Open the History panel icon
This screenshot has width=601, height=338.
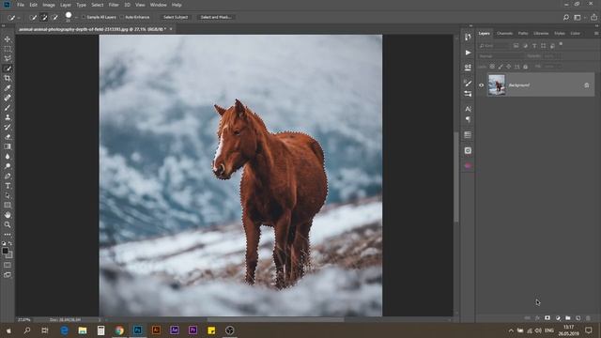[x=468, y=38]
